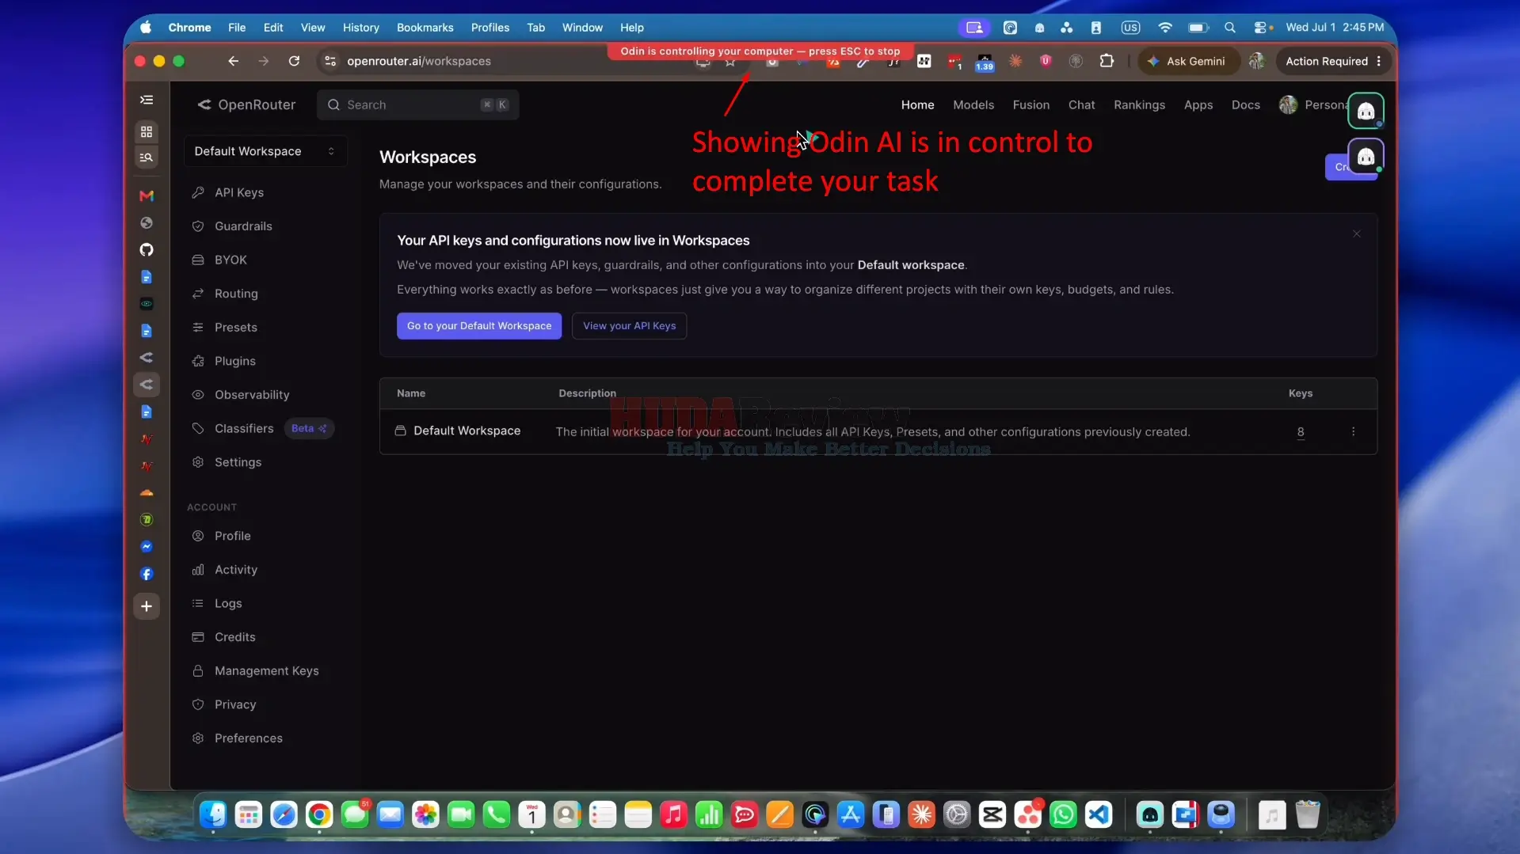Open GitHub from the browser side panel
This screenshot has width=1520, height=854.
pyautogui.click(x=147, y=250)
